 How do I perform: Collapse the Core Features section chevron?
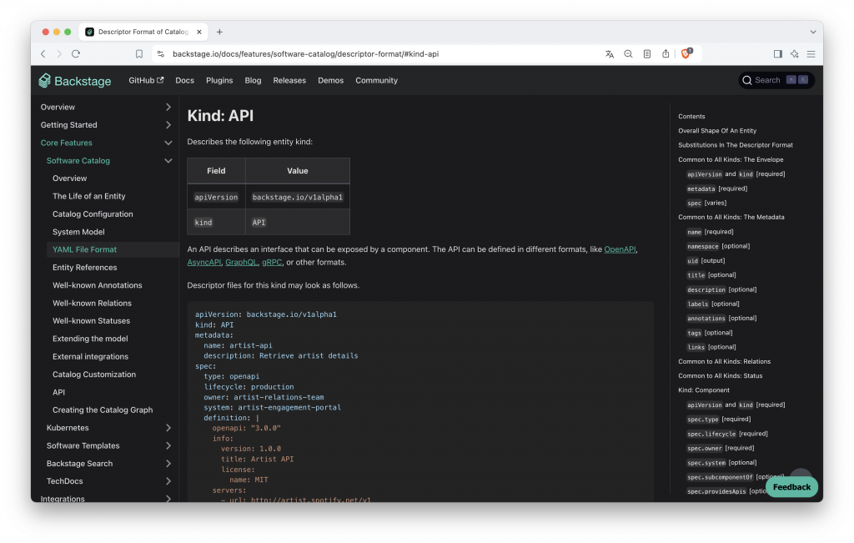168,143
